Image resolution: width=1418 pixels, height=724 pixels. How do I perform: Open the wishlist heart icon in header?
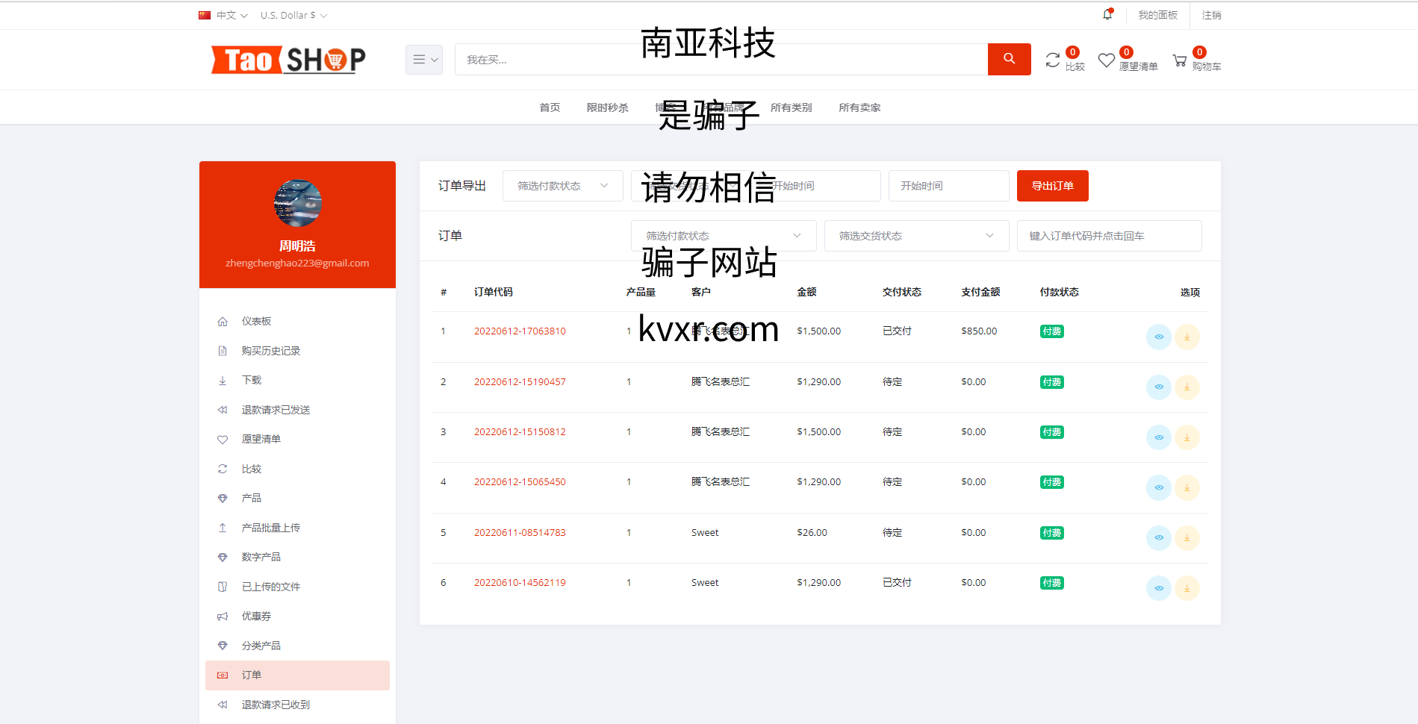(1106, 60)
